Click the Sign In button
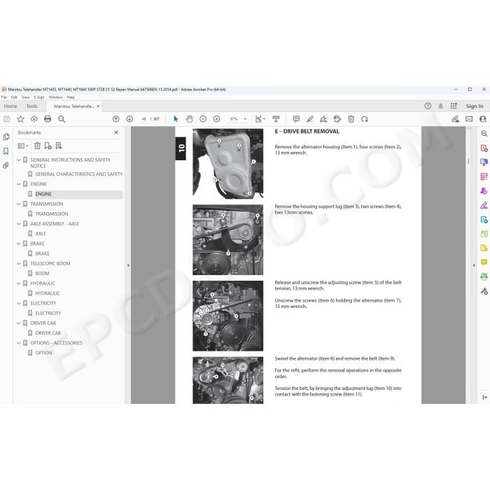This screenshot has width=490, height=490. pyautogui.click(x=475, y=106)
